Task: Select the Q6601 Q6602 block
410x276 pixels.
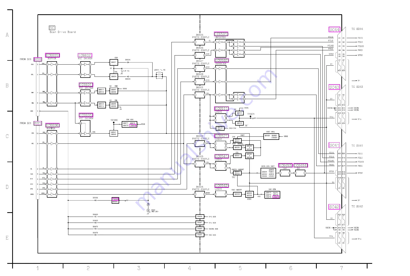Action: tap(114, 91)
